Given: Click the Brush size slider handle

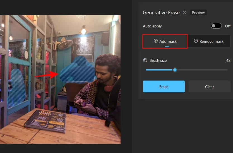Looking at the screenshot, I should (x=175, y=70).
